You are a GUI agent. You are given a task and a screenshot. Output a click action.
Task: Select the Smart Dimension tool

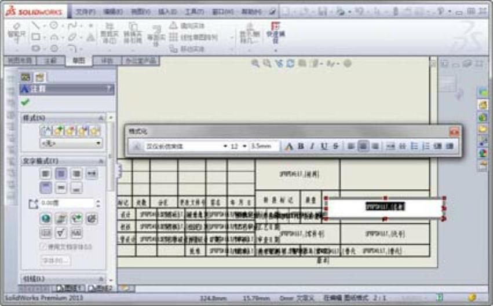(16, 34)
